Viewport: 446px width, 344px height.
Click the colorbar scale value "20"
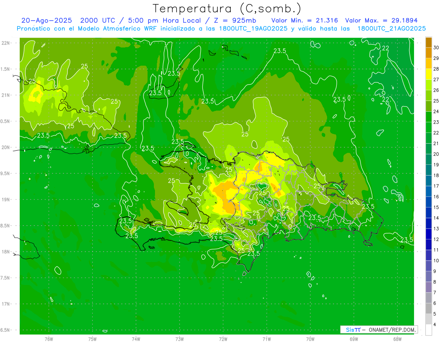coord(436,154)
